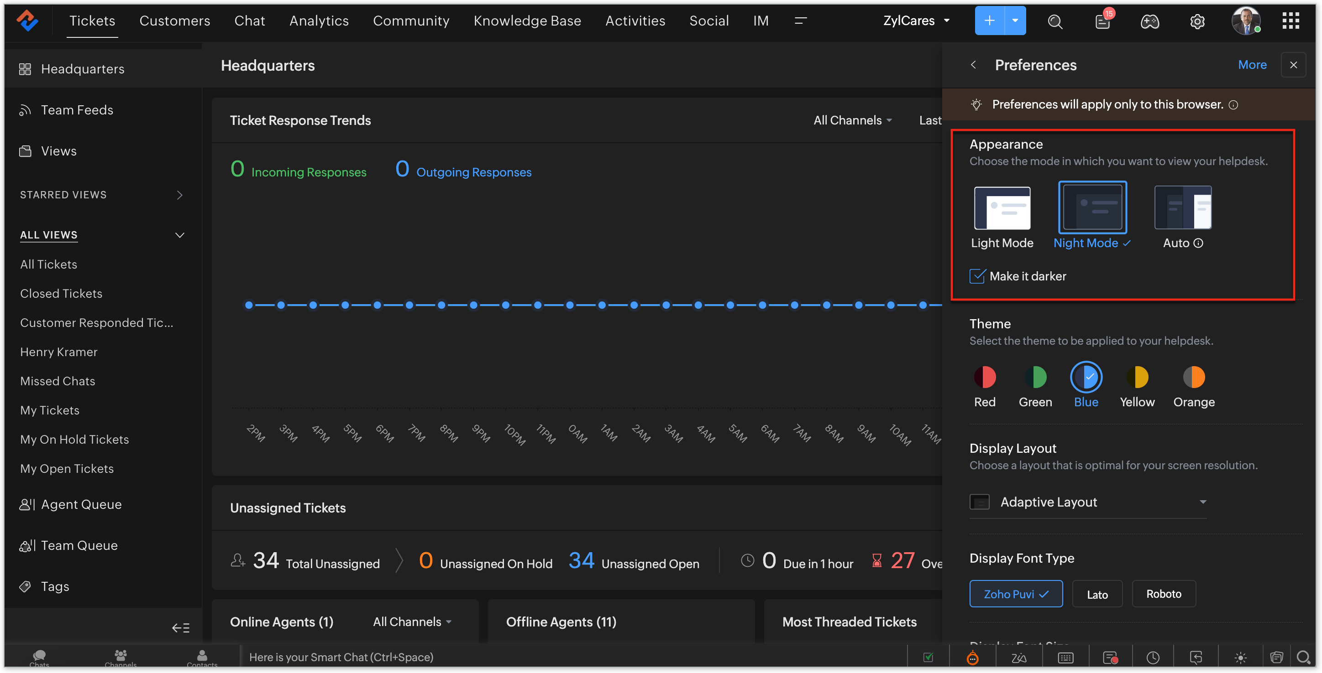
Task: Open the Knowledge Base tab
Action: (x=527, y=21)
